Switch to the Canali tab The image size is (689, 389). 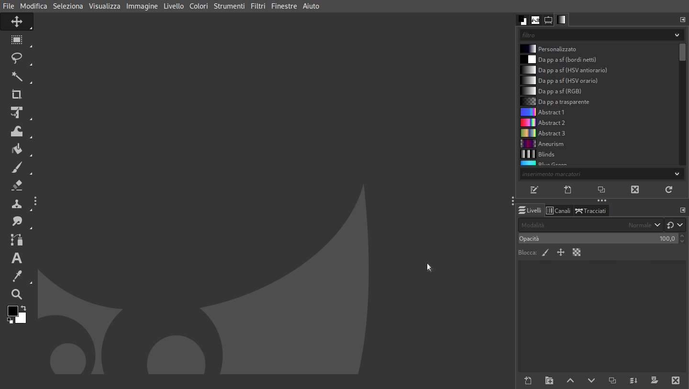tap(558, 211)
